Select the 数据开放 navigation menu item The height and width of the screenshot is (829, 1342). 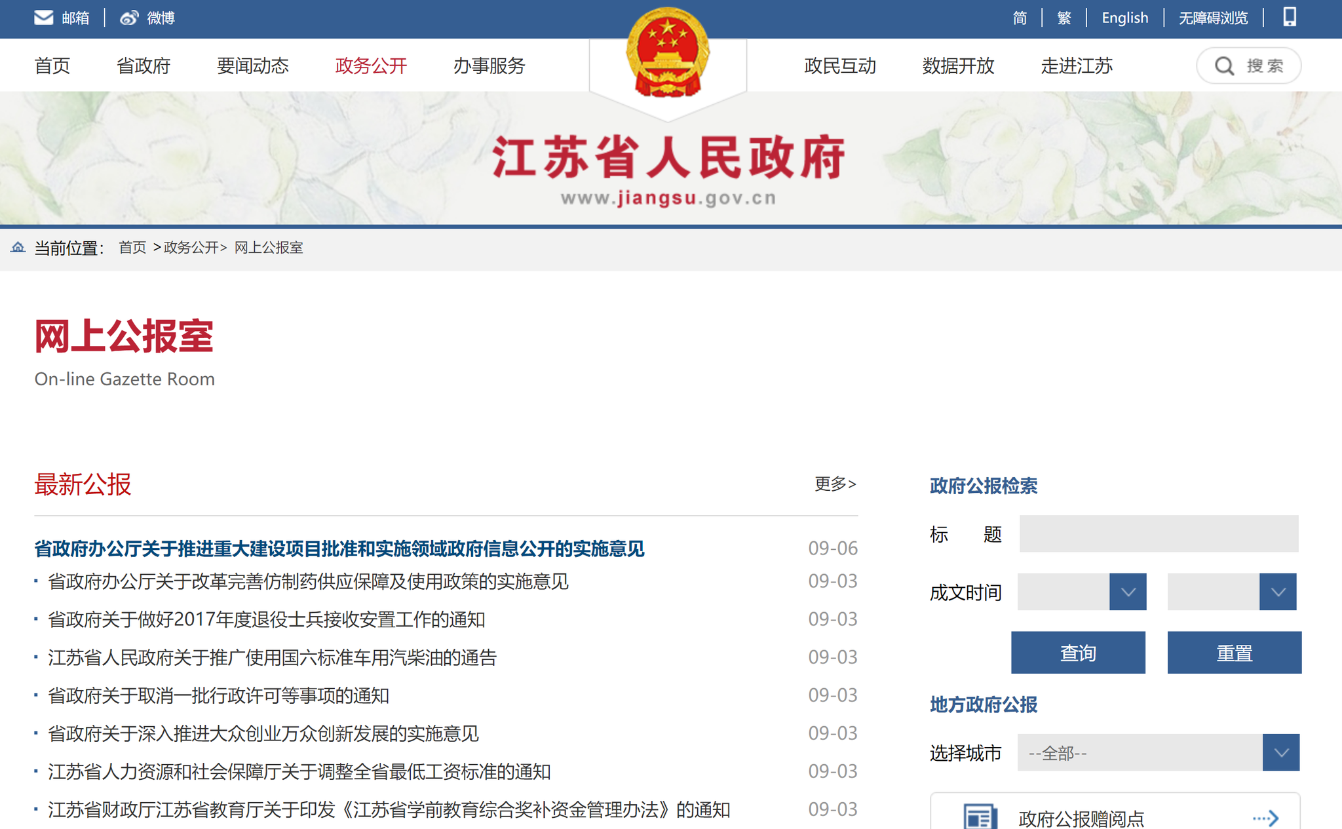coord(958,66)
